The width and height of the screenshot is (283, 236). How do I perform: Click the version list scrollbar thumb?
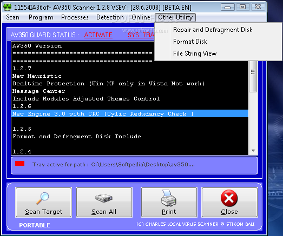click(x=253, y=77)
